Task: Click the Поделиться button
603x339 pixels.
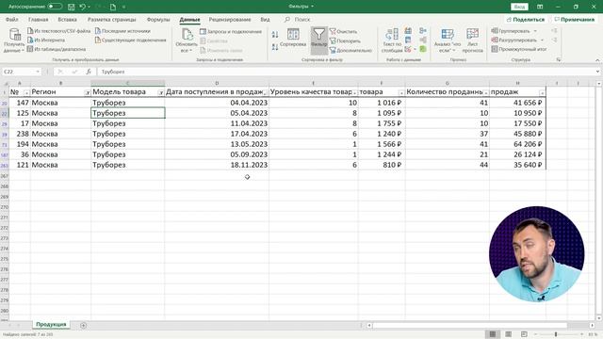Action: [526, 19]
